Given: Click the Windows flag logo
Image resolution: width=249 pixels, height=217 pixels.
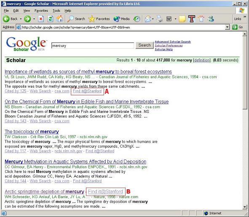Looking at the screenshot, I should click(x=242, y=10).
